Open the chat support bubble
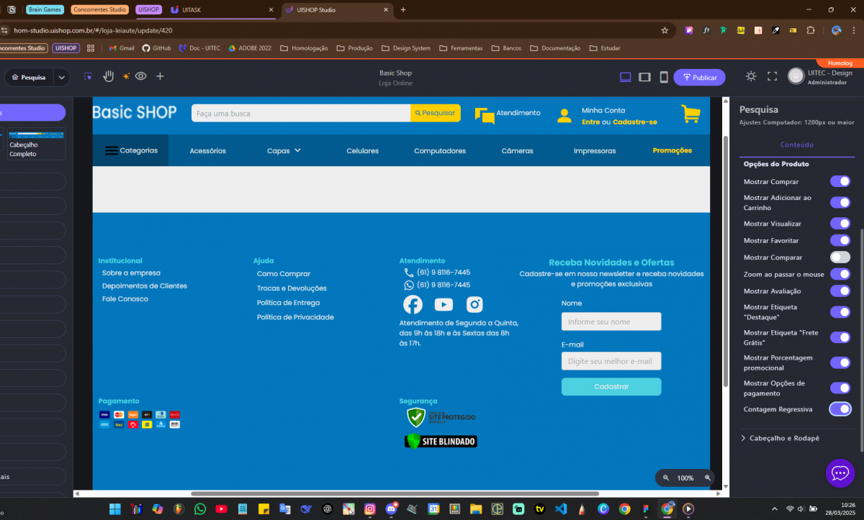 (840, 473)
